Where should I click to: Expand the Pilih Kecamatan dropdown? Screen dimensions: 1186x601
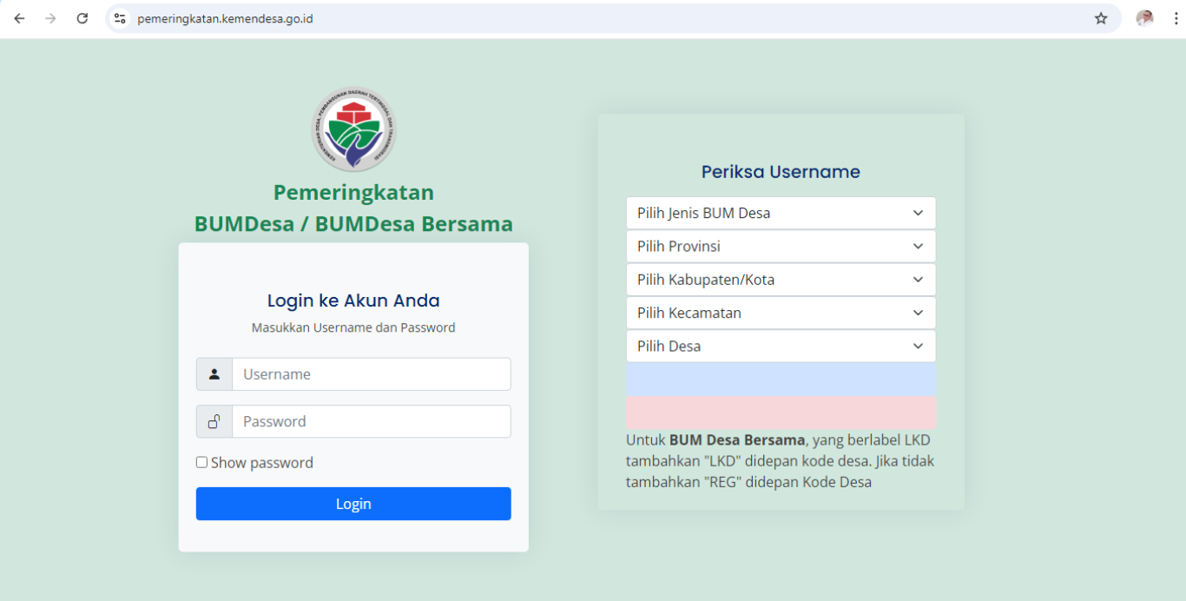781,313
